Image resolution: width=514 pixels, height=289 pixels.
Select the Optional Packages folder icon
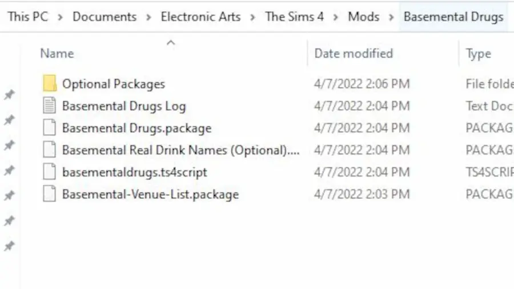coord(50,83)
